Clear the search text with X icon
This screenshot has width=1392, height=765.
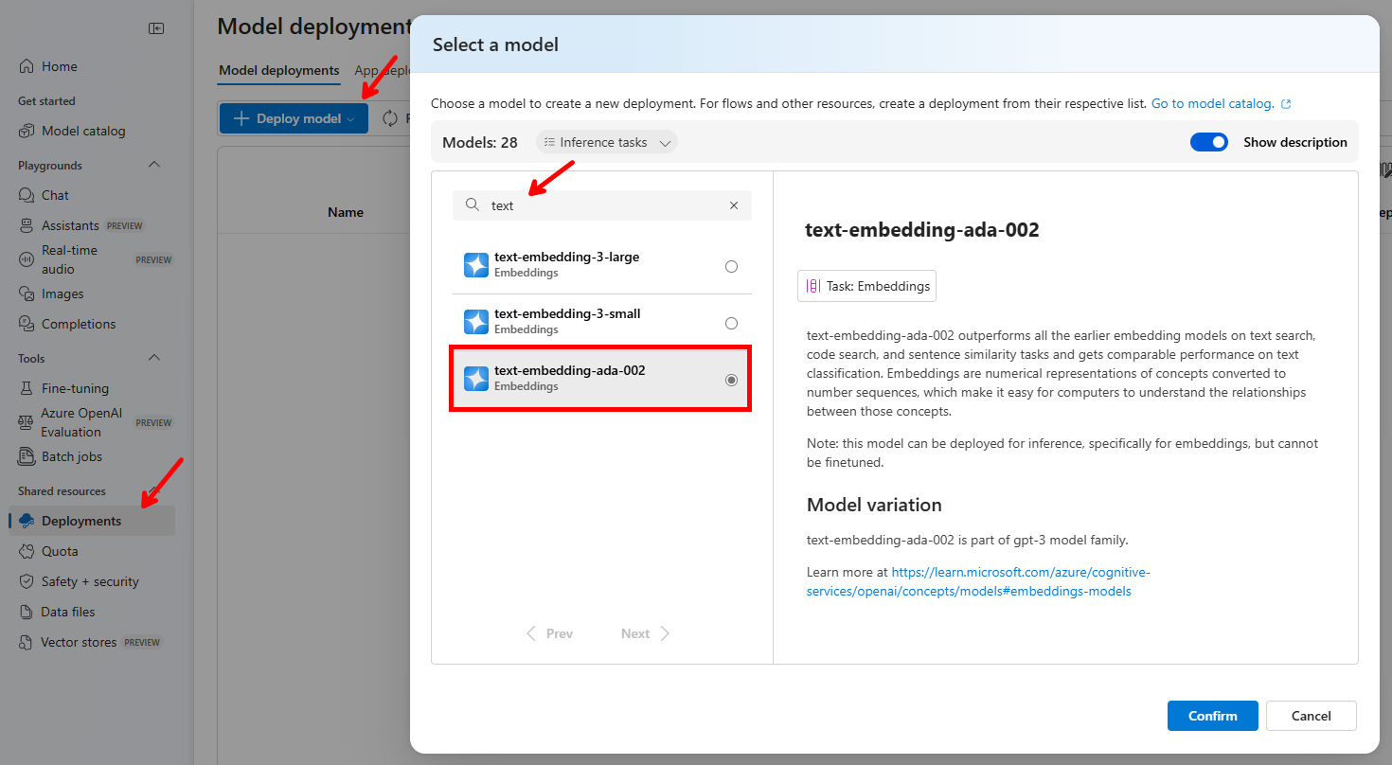click(734, 205)
